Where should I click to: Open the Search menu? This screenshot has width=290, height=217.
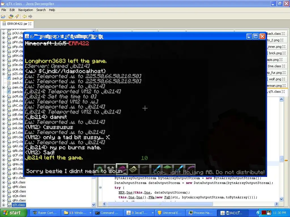coord(41,10)
